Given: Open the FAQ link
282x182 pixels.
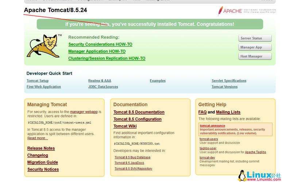Looking at the screenshot, I should pyautogui.click(x=202, y=112).
